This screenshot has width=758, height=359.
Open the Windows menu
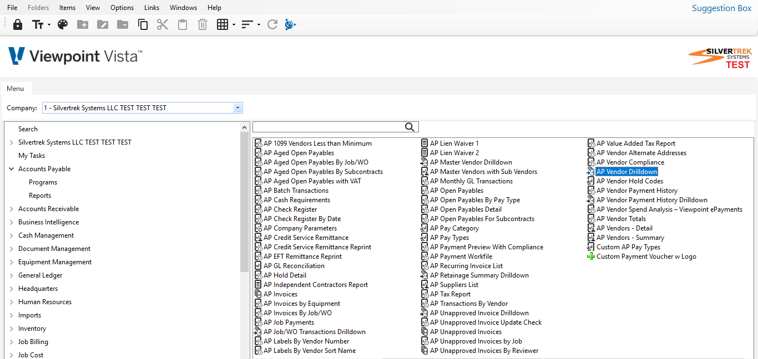[183, 8]
